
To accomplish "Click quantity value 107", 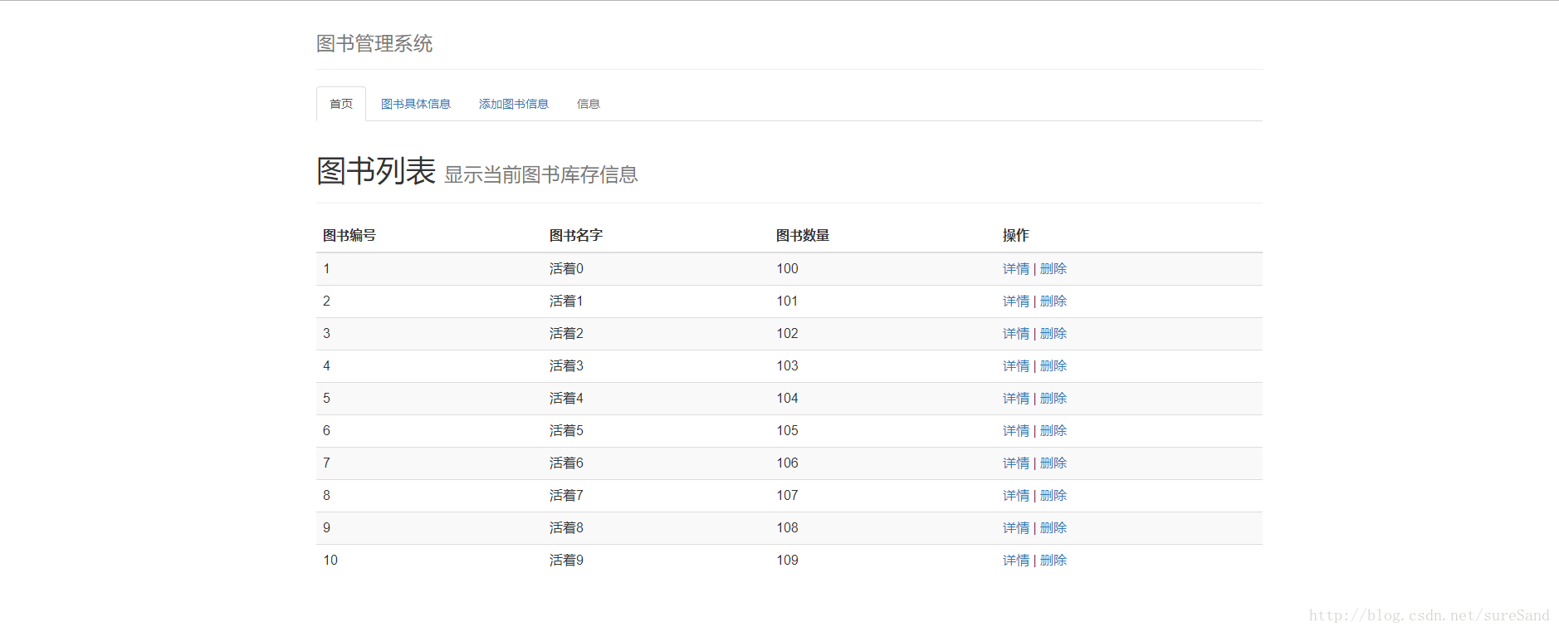I will click(787, 496).
